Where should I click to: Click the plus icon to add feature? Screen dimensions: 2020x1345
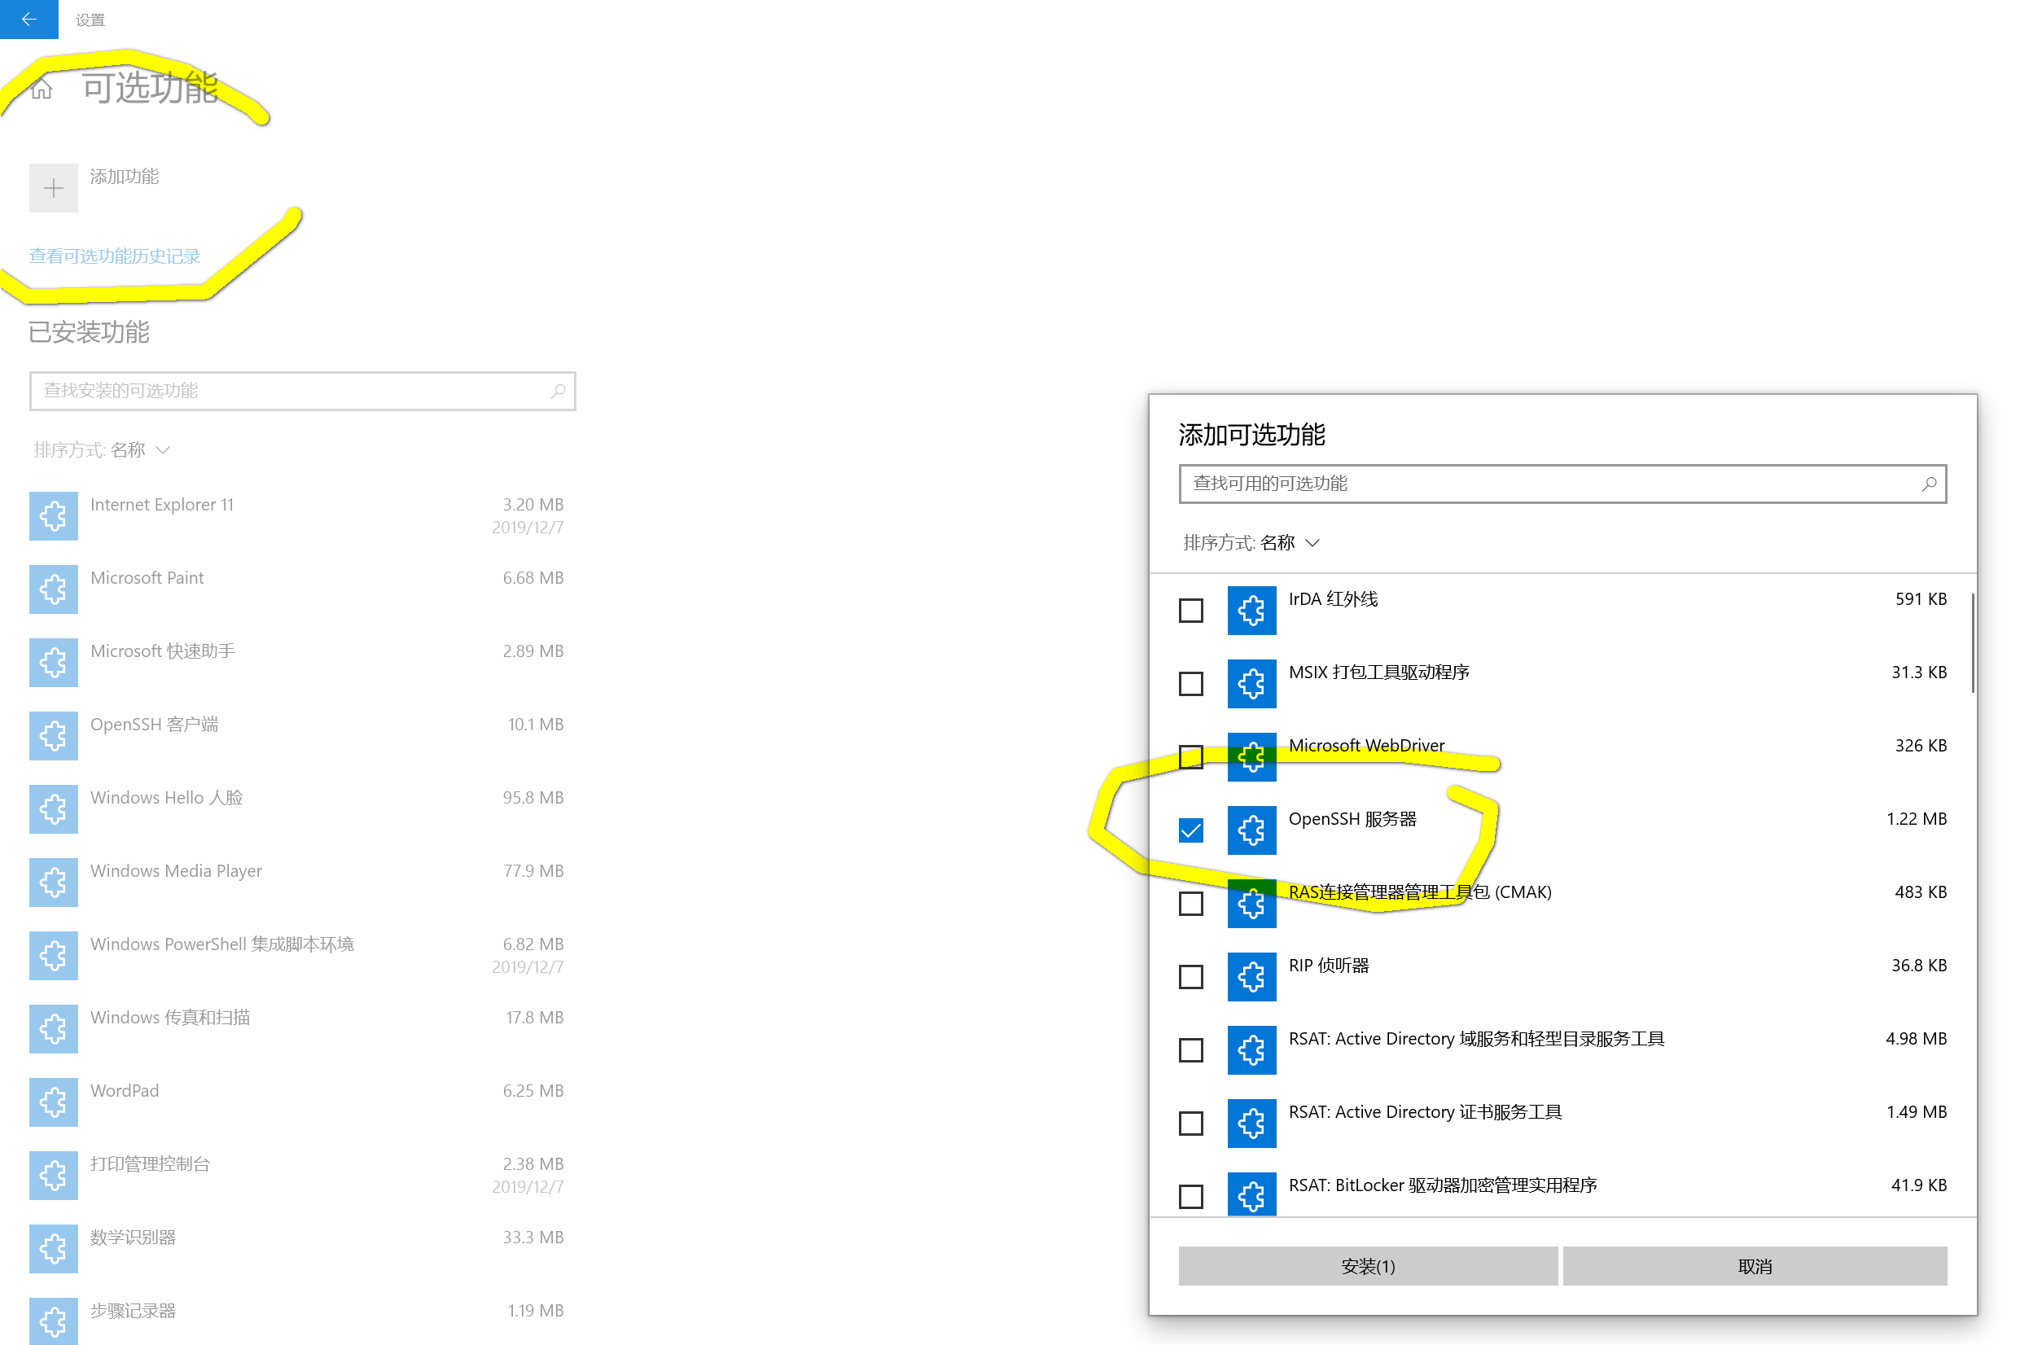(53, 188)
